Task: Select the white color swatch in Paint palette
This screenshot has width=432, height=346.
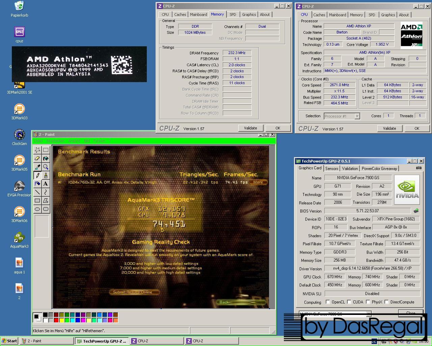Action: [45, 320]
